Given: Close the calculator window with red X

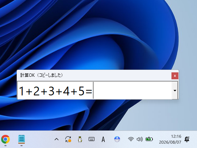Looking at the screenshot, I should [175, 76].
